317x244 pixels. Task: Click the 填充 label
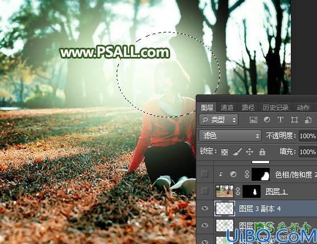click(287, 152)
